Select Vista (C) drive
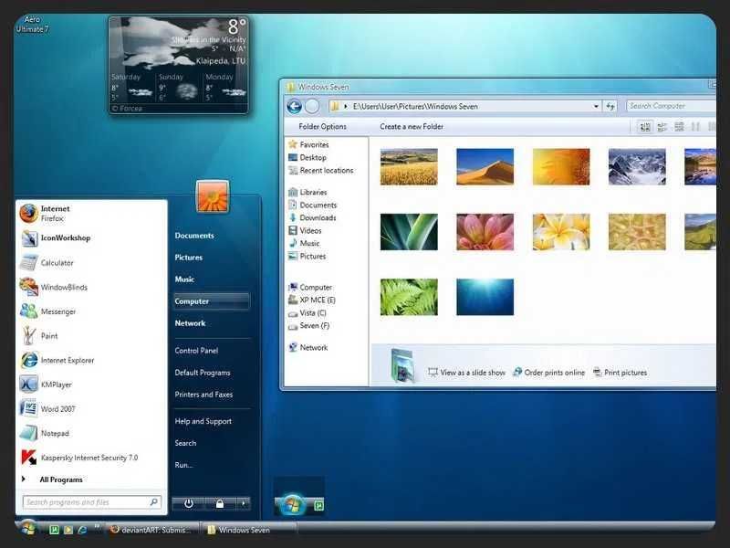Viewport: 730px width, 548px height. pos(308,313)
